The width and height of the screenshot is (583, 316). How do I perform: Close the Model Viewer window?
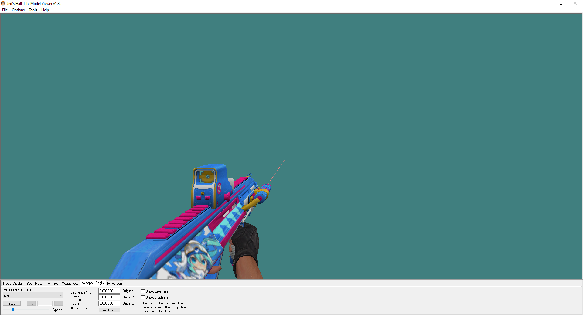[575, 3]
